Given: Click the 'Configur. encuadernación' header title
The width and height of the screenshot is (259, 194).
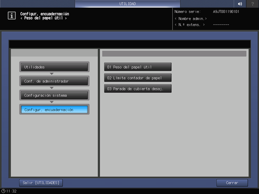Looking at the screenshot, I should pos(45,14).
